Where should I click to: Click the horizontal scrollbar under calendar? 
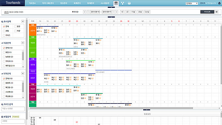click(112, 108)
